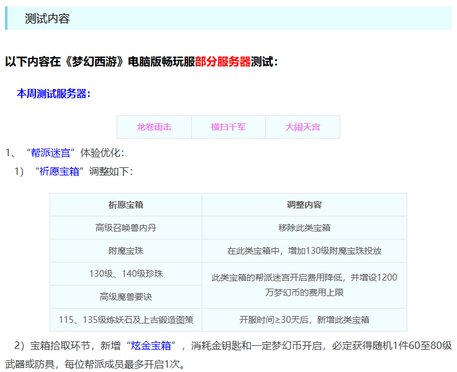Viewport: 457px width, 372px height.
Task: Select the 115、135级炼妖石及上古锻造图策 cell
Action: pyautogui.click(x=126, y=320)
